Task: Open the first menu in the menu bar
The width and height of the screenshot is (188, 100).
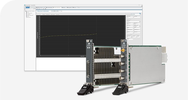Action: 26,6
